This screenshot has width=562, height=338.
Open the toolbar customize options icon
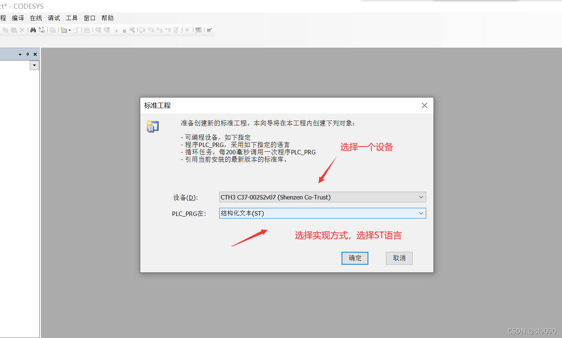coord(209,30)
